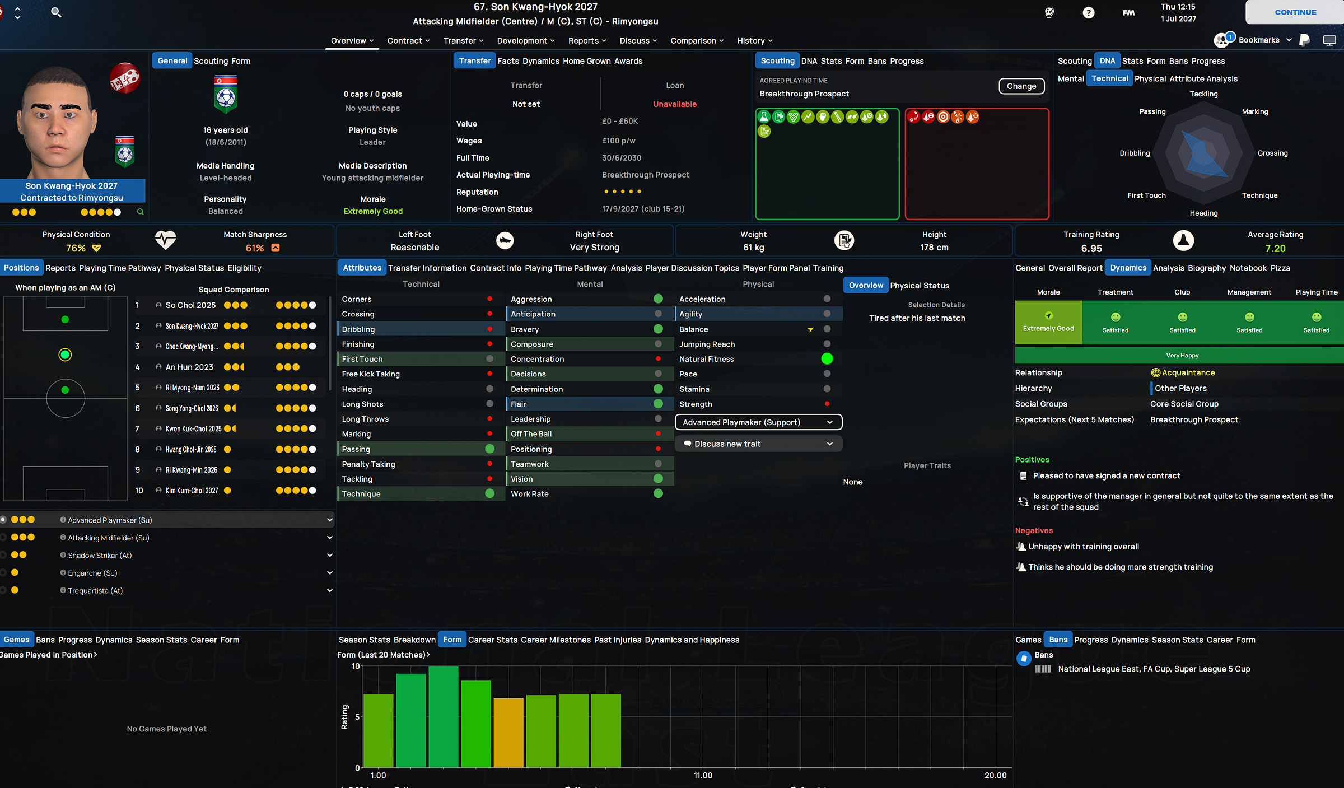The width and height of the screenshot is (1344, 788).
Task: Click the heartbeat physical condition icon
Action: pos(165,240)
